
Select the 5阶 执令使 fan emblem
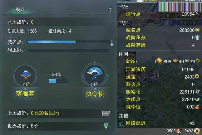point(95,75)
